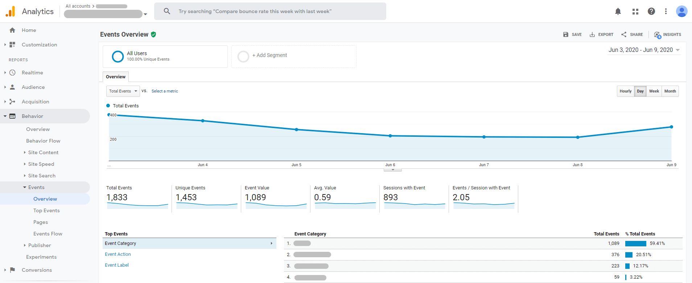The width and height of the screenshot is (692, 283).
Task: Switch graph to Hourly view
Action: point(625,91)
